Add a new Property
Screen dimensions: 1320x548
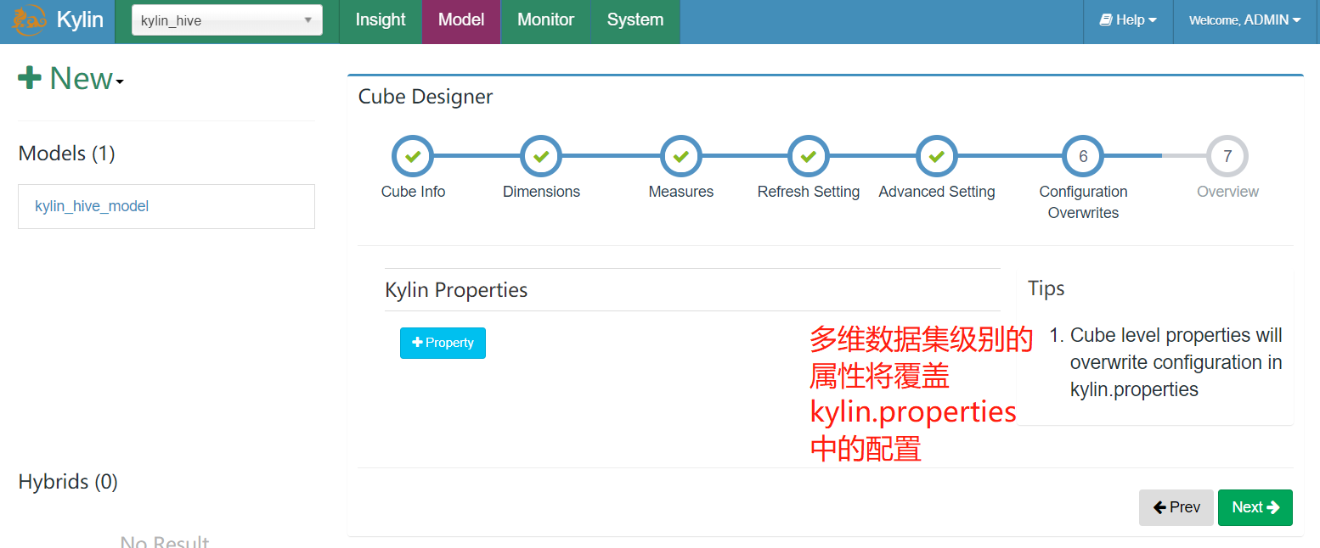tap(443, 343)
